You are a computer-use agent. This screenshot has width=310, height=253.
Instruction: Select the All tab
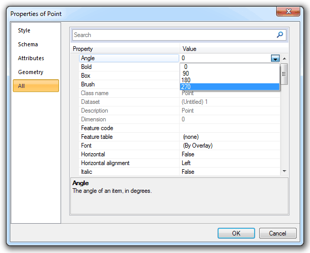(36, 86)
